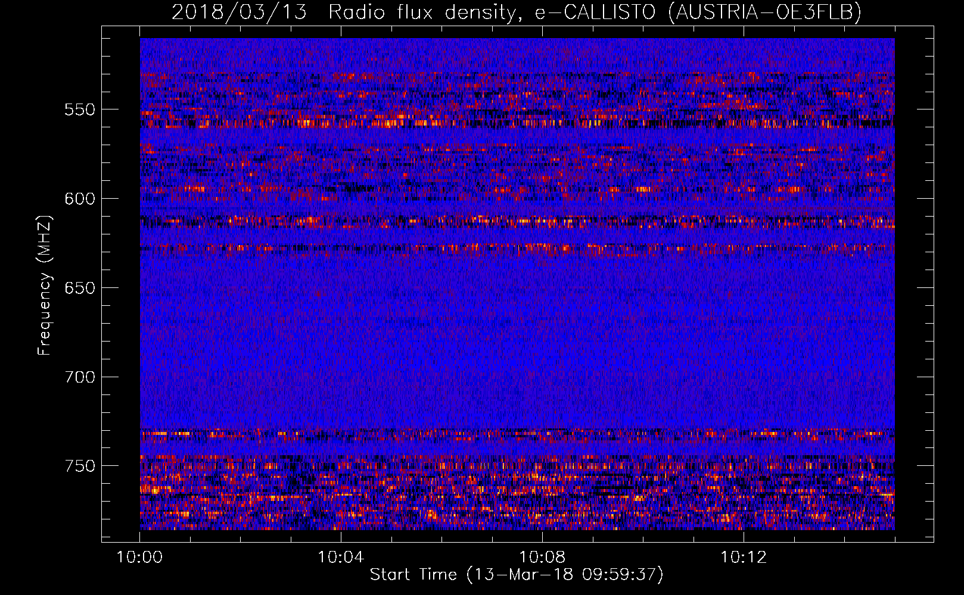Viewport: 964px width, 595px height.
Task: Click the '750' frequency tick label
Action: point(80,466)
